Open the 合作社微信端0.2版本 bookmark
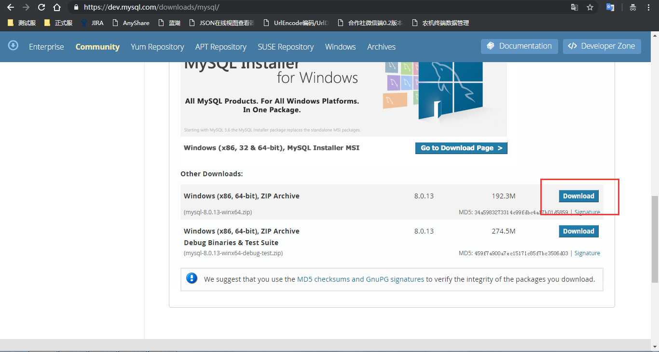Viewport: 659px width, 352px height. [370, 23]
